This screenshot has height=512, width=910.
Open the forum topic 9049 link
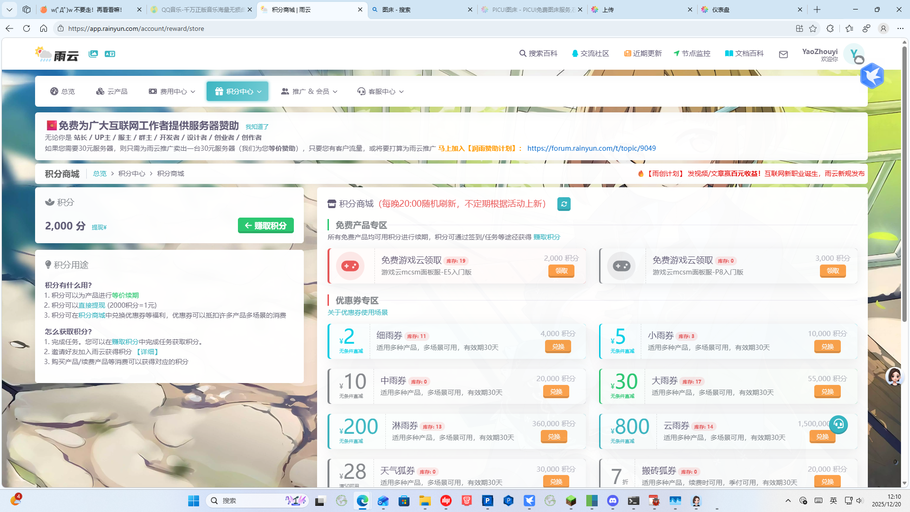point(591,148)
